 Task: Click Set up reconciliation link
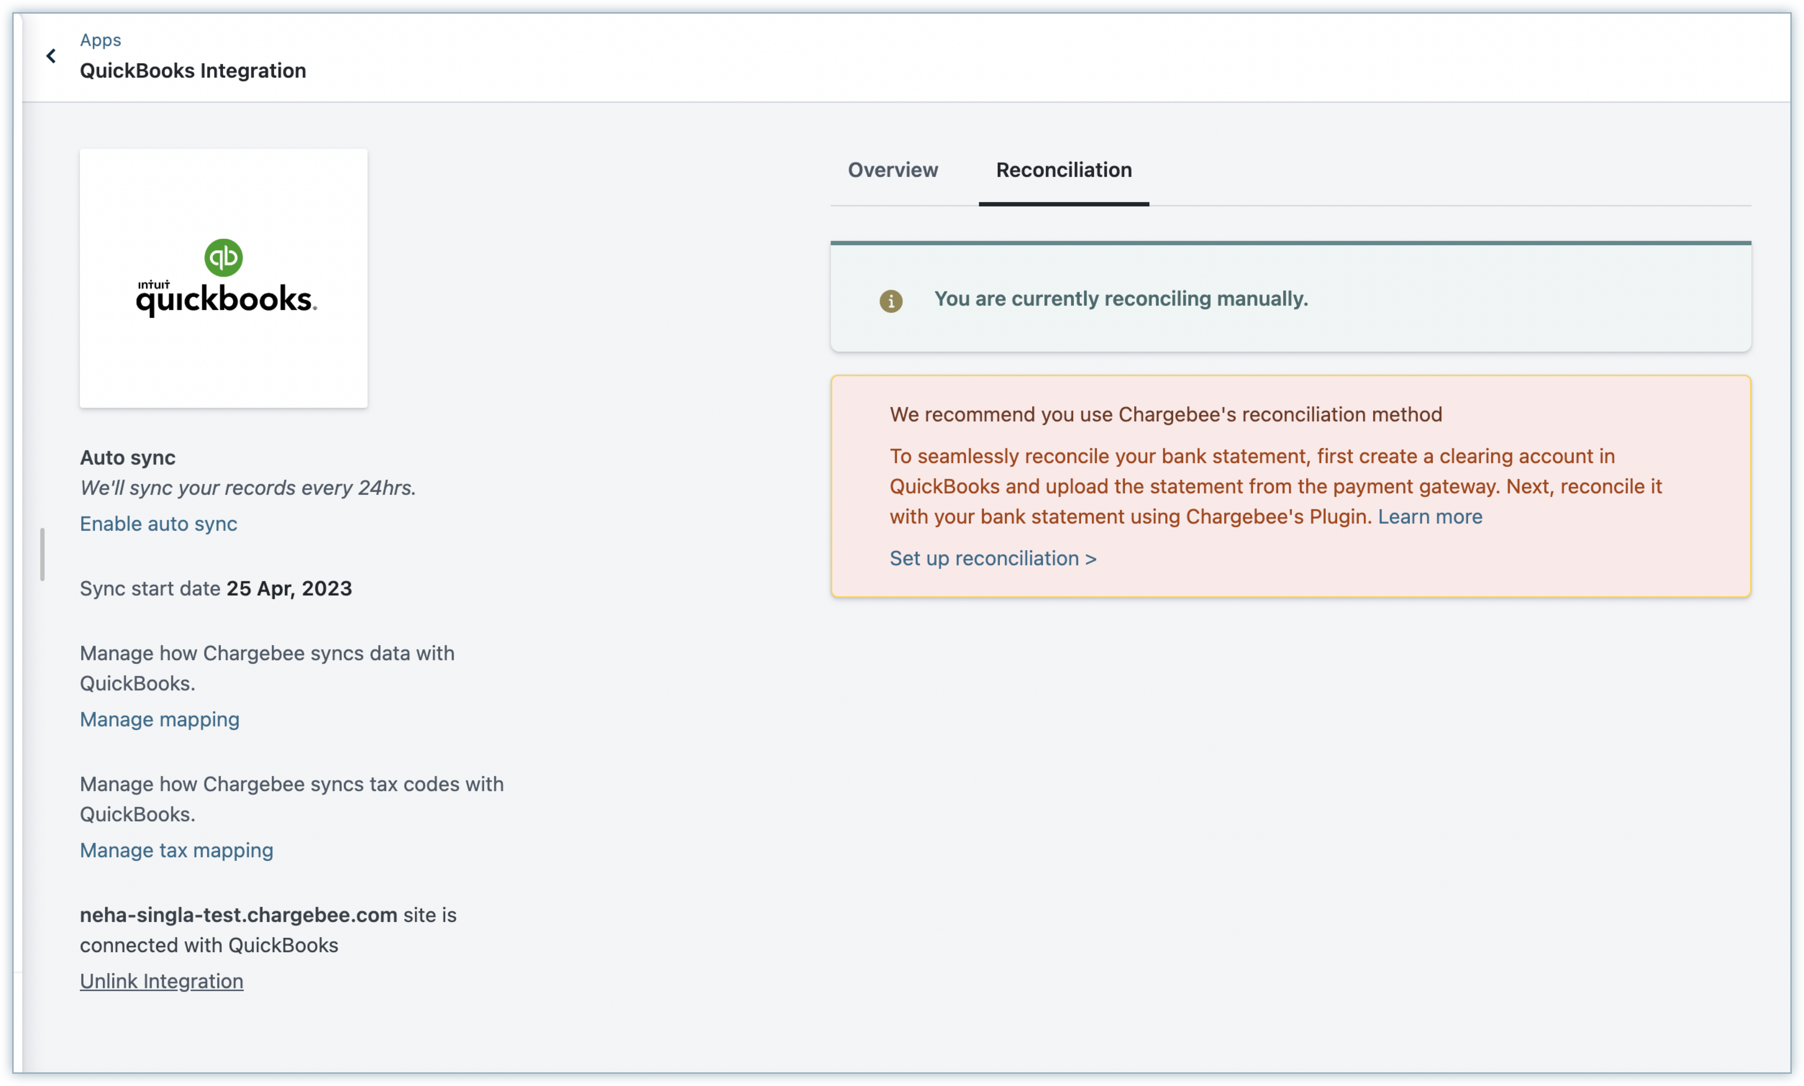coord(992,558)
